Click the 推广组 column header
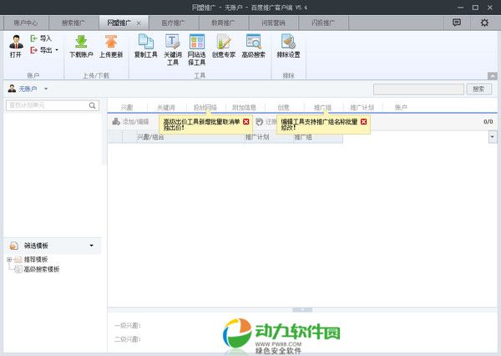This screenshot has width=501, height=356. pos(317,137)
